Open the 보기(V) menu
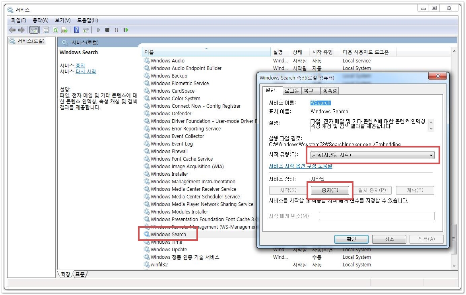The image size is (466, 295). pyautogui.click(x=63, y=20)
